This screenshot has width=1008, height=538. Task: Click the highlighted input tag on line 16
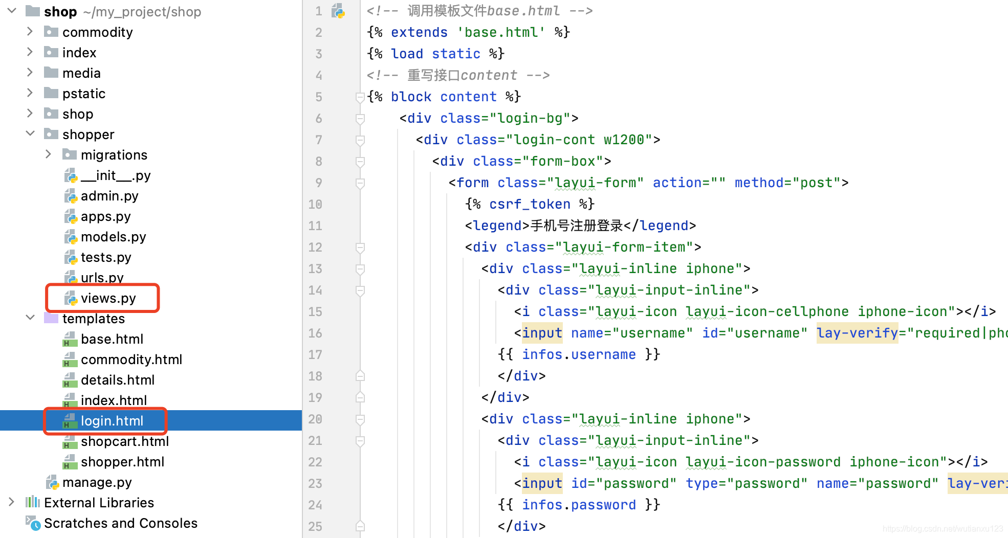(x=542, y=333)
